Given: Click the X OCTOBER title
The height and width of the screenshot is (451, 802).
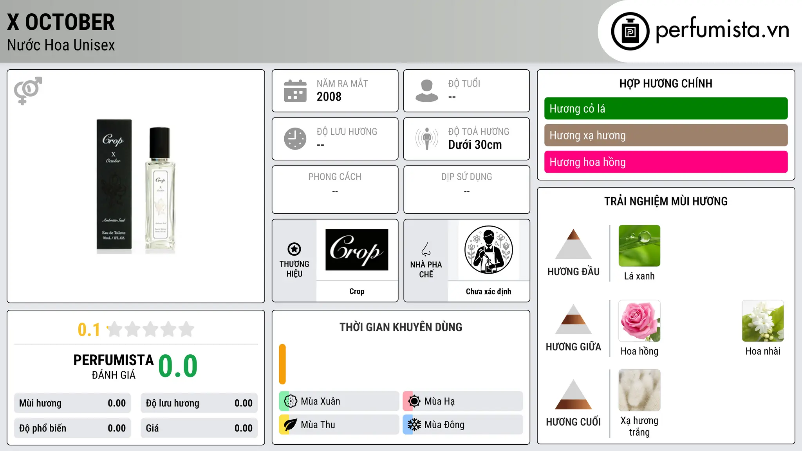Looking at the screenshot, I should 61,22.
